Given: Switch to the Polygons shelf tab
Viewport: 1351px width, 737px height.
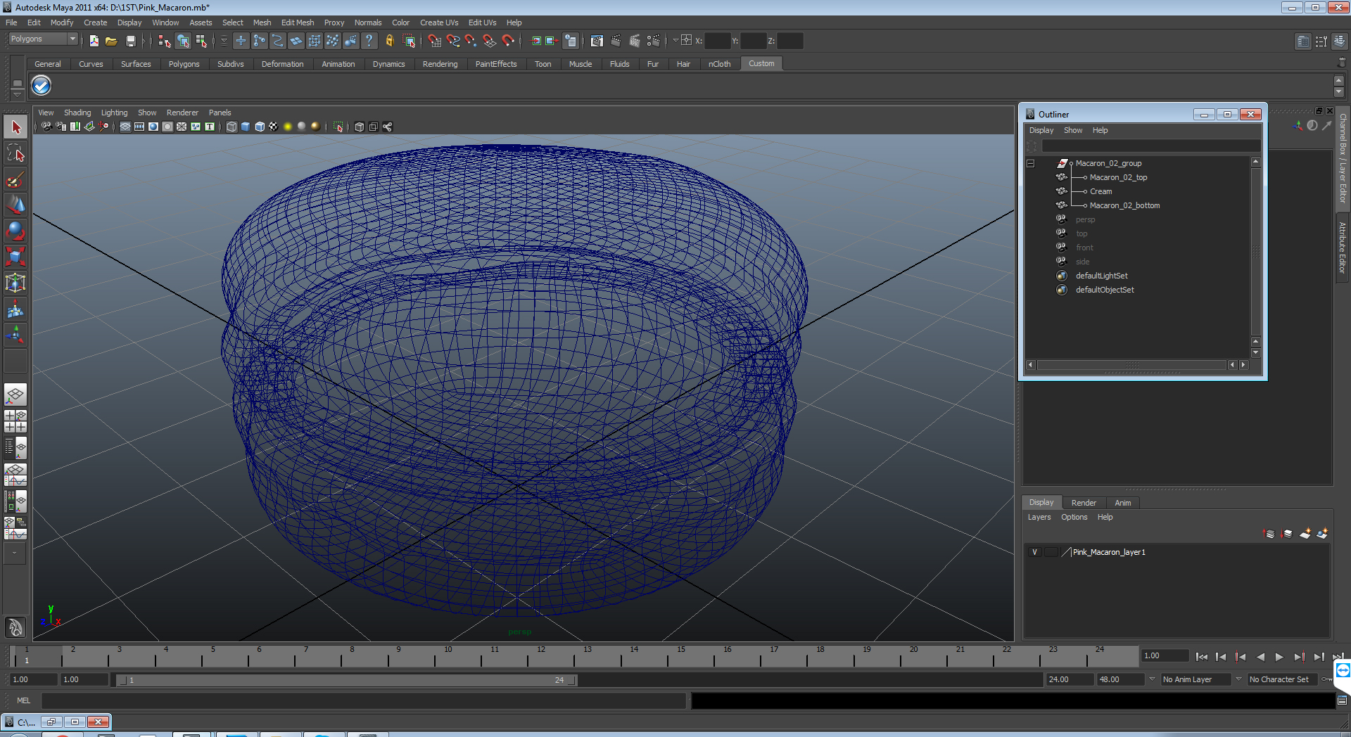Looking at the screenshot, I should pos(184,64).
